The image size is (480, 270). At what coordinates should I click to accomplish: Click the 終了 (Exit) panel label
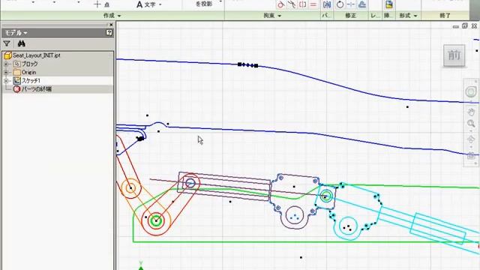[445, 16]
